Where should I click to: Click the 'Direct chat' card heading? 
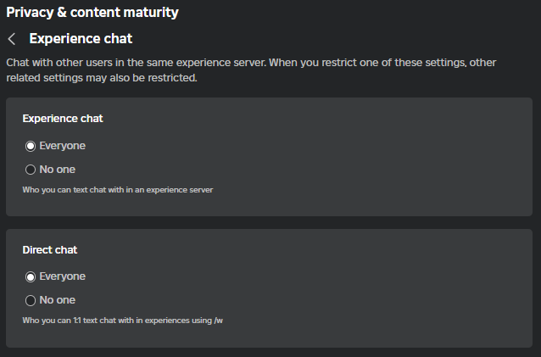[50, 250]
